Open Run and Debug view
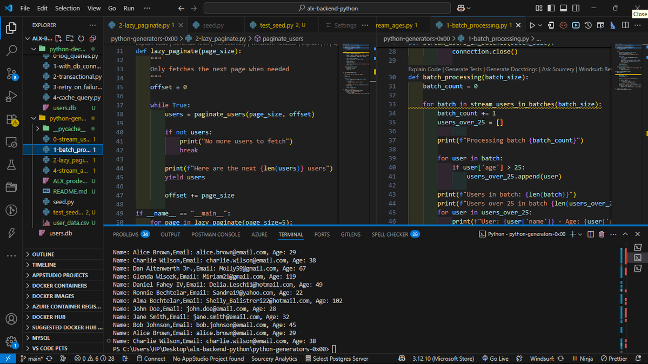 [11, 96]
